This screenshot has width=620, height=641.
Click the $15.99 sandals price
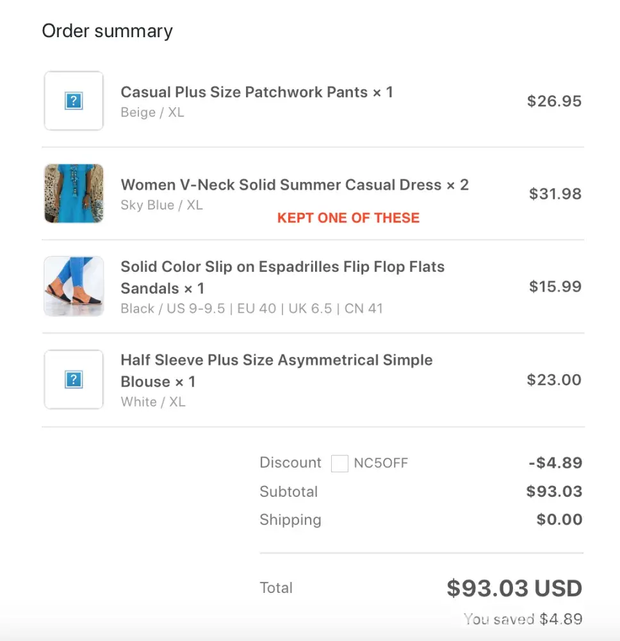coord(555,287)
